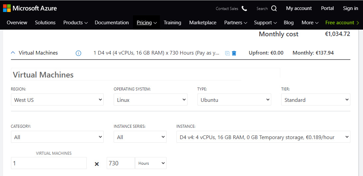The width and height of the screenshot is (363, 176).
Task: Open the Overview nav item
Action: 17,23
